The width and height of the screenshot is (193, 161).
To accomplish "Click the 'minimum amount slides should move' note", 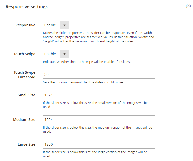I will [83, 82].
